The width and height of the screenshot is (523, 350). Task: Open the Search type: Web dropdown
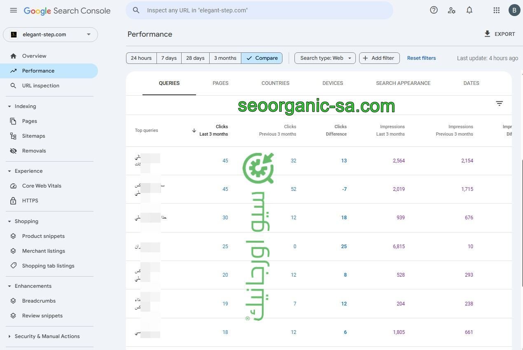click(325, 58)
